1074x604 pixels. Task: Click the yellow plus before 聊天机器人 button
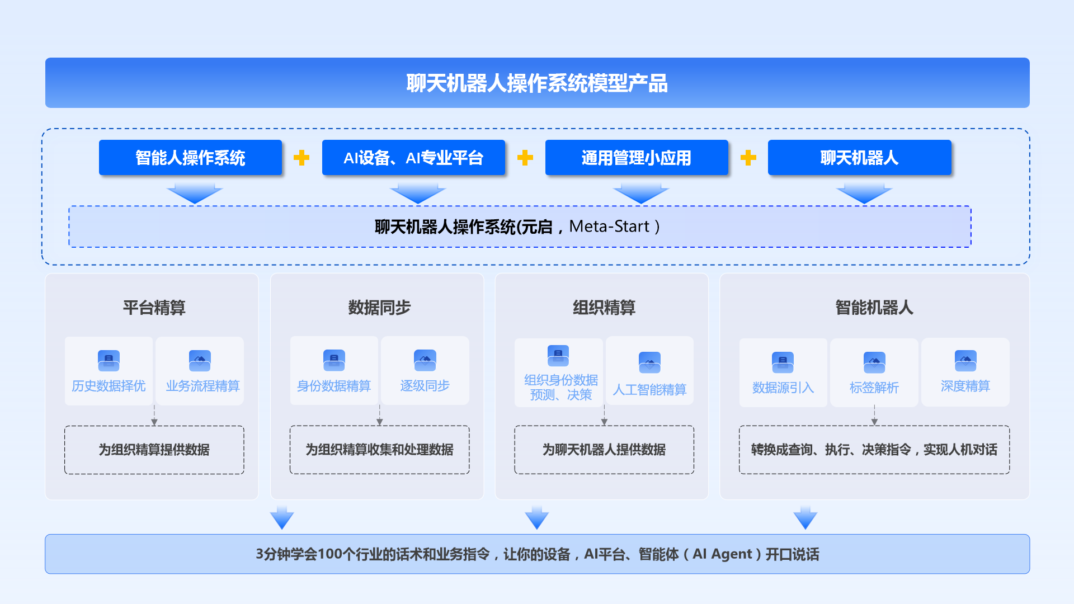tap(748, 158)
